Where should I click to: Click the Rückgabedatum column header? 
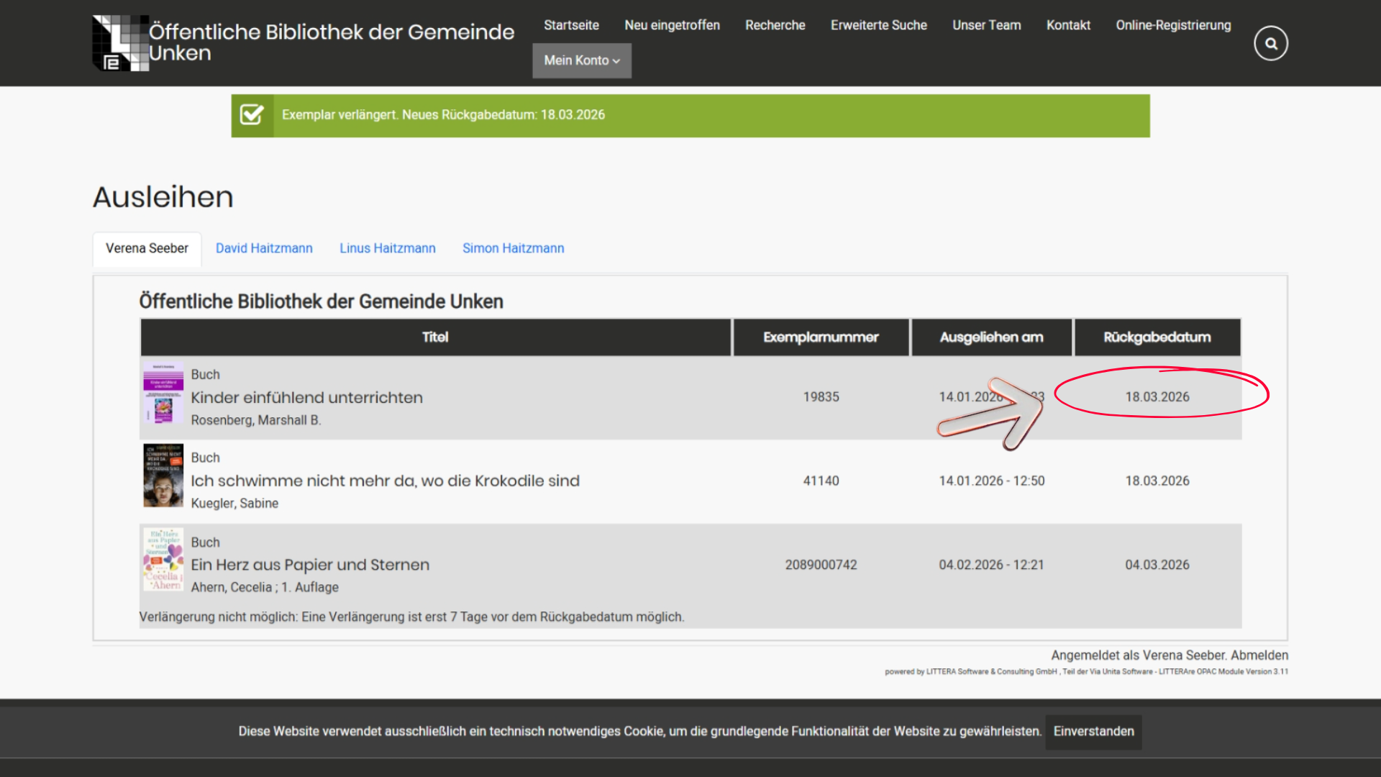tap(1157, 337)
